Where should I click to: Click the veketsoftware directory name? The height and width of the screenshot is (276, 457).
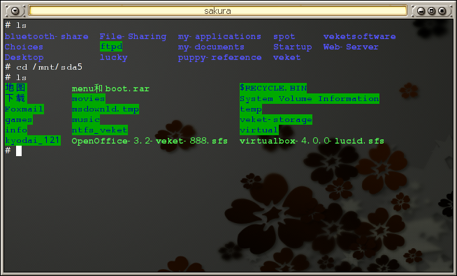tap(360, 37)
